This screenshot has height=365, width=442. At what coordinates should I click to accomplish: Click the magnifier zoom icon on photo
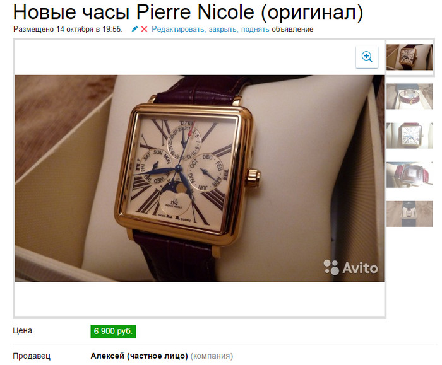coord(367,57)
